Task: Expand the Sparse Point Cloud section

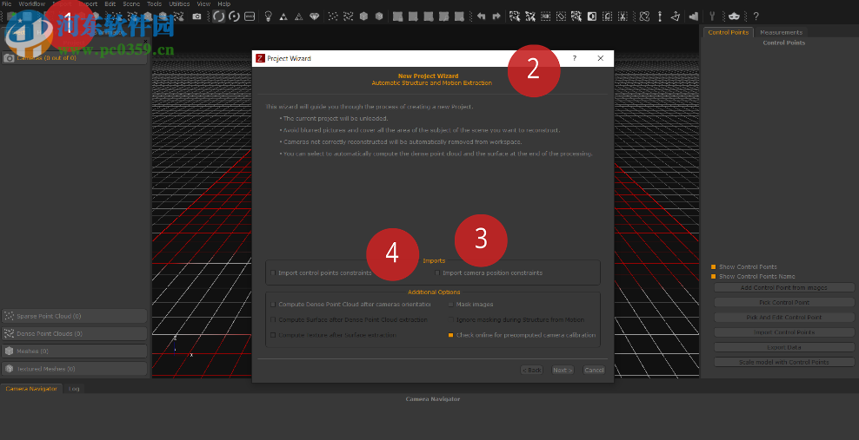Action: 73,317
